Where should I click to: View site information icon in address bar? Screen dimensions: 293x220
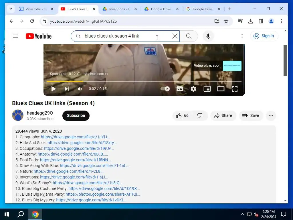(x=44, y=21)
